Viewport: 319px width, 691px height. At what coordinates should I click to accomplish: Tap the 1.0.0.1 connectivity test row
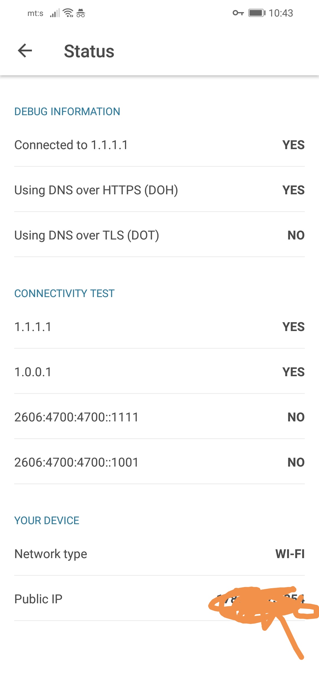pyautogui.click(x=159, y=372)
